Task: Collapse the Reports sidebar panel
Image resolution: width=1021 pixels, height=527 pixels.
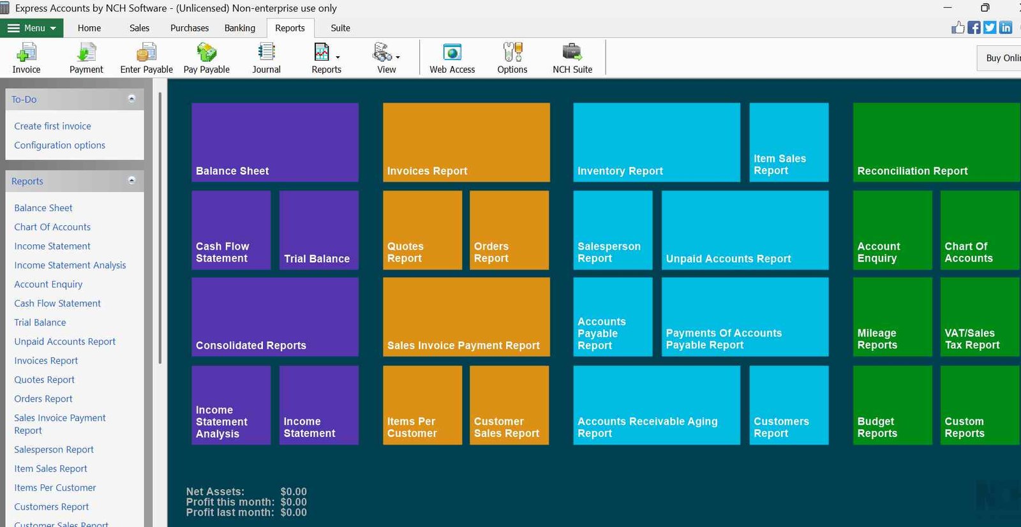Action: pos(131,181)
